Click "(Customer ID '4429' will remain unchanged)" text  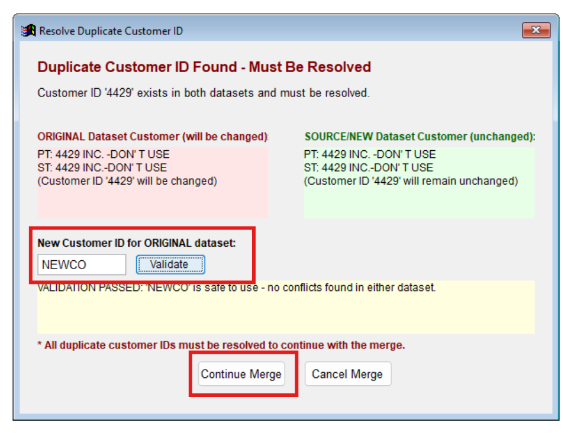click(x=411, y=181)
